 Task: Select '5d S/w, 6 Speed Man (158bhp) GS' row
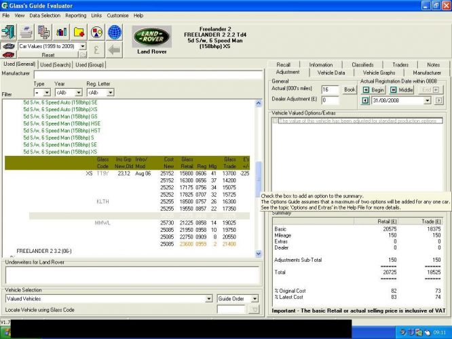tap(60, 117)
